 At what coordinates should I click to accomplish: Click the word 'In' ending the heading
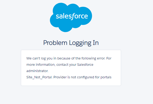pyautogui.click(x=96, y=43)
